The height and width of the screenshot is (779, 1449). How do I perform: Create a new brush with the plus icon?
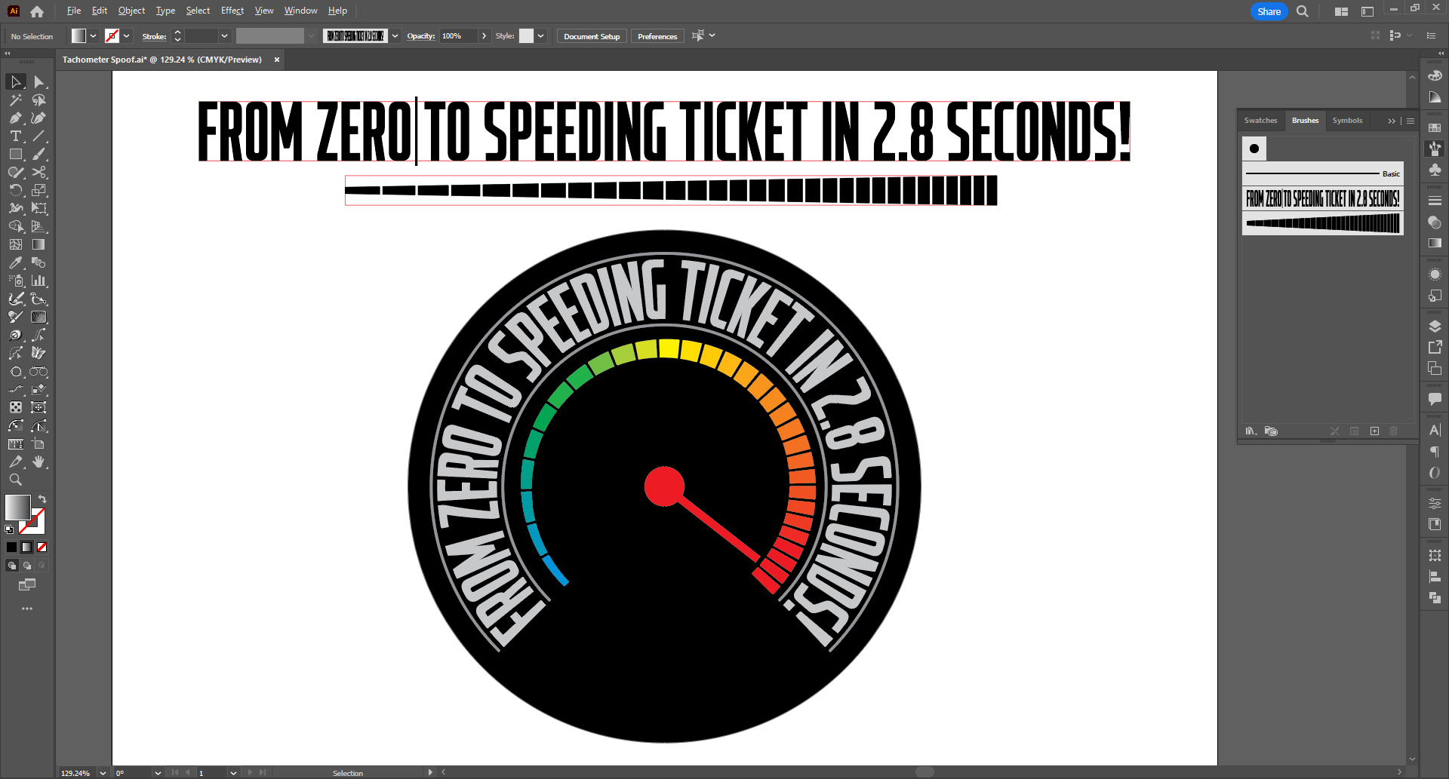click(x=1374, y=431)
